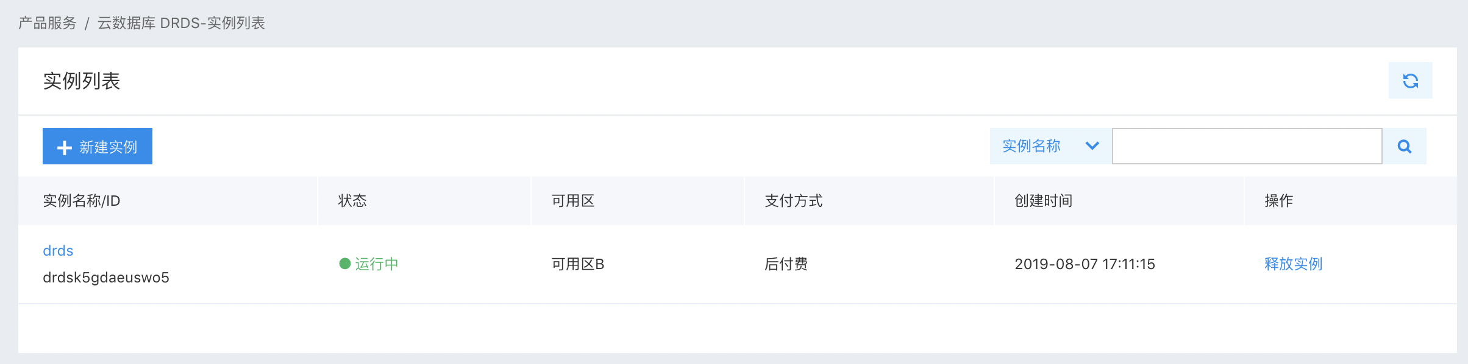Select the instance ID drdsk5gdaeuswo5 text
Screen dimensions: 1468x364
(x=106, y=278)
